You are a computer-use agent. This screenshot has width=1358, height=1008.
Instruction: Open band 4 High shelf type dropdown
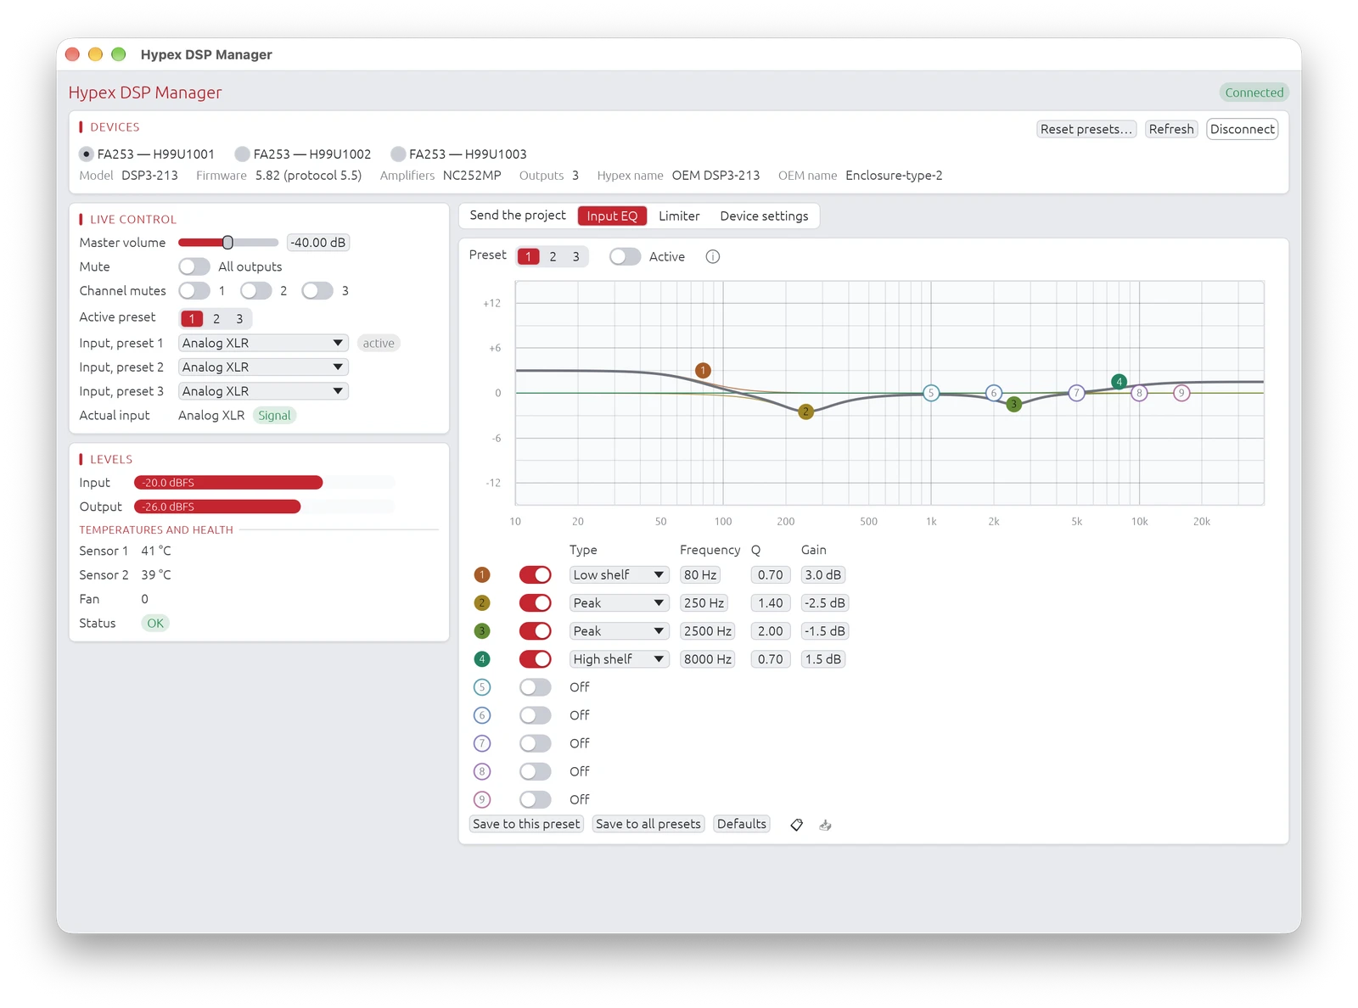[x=619, y=659]
